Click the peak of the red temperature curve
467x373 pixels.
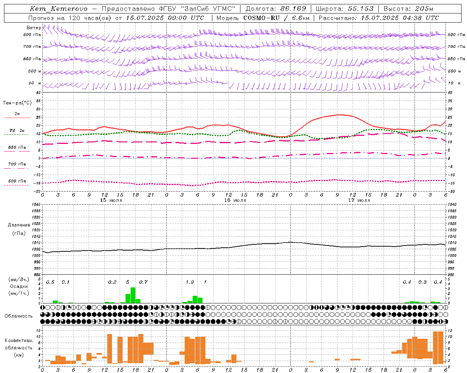click(340, 115)
